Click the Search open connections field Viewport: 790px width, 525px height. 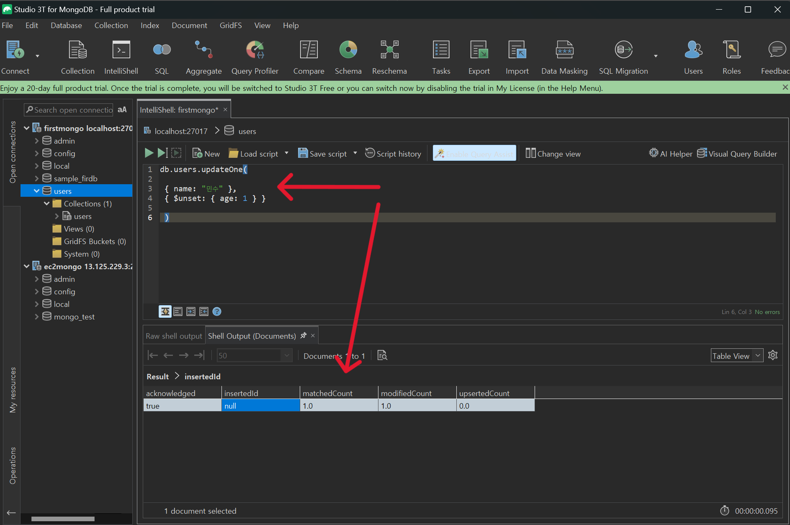69,110
